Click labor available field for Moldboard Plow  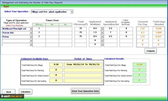[x=126, y=29]
